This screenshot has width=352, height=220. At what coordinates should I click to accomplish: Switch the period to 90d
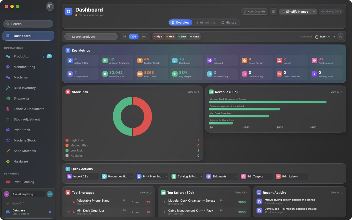pos(144,37)
